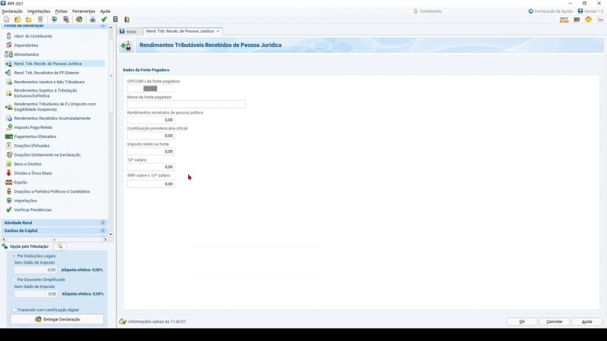The height and width of the screenshot is (341, 607).
Task: Enable Transmitir com certificação digital checkbox
Action: coord(14,310)
